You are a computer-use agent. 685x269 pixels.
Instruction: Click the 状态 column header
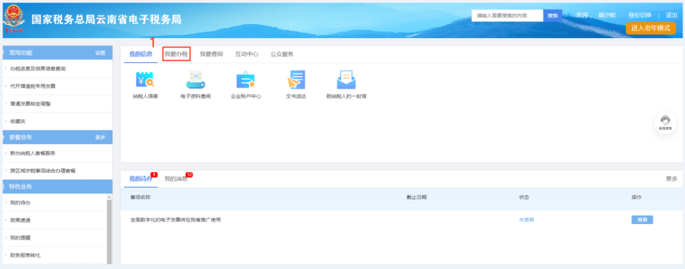point(524,197)
